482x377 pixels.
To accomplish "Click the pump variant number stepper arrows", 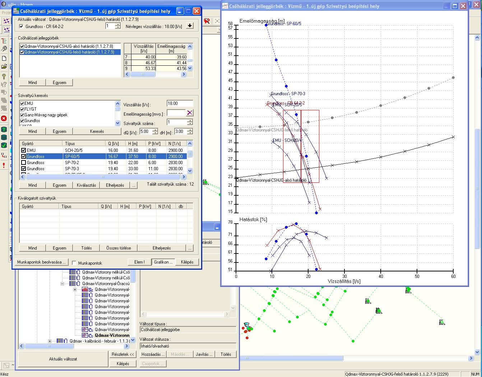I will coord(118,26).
